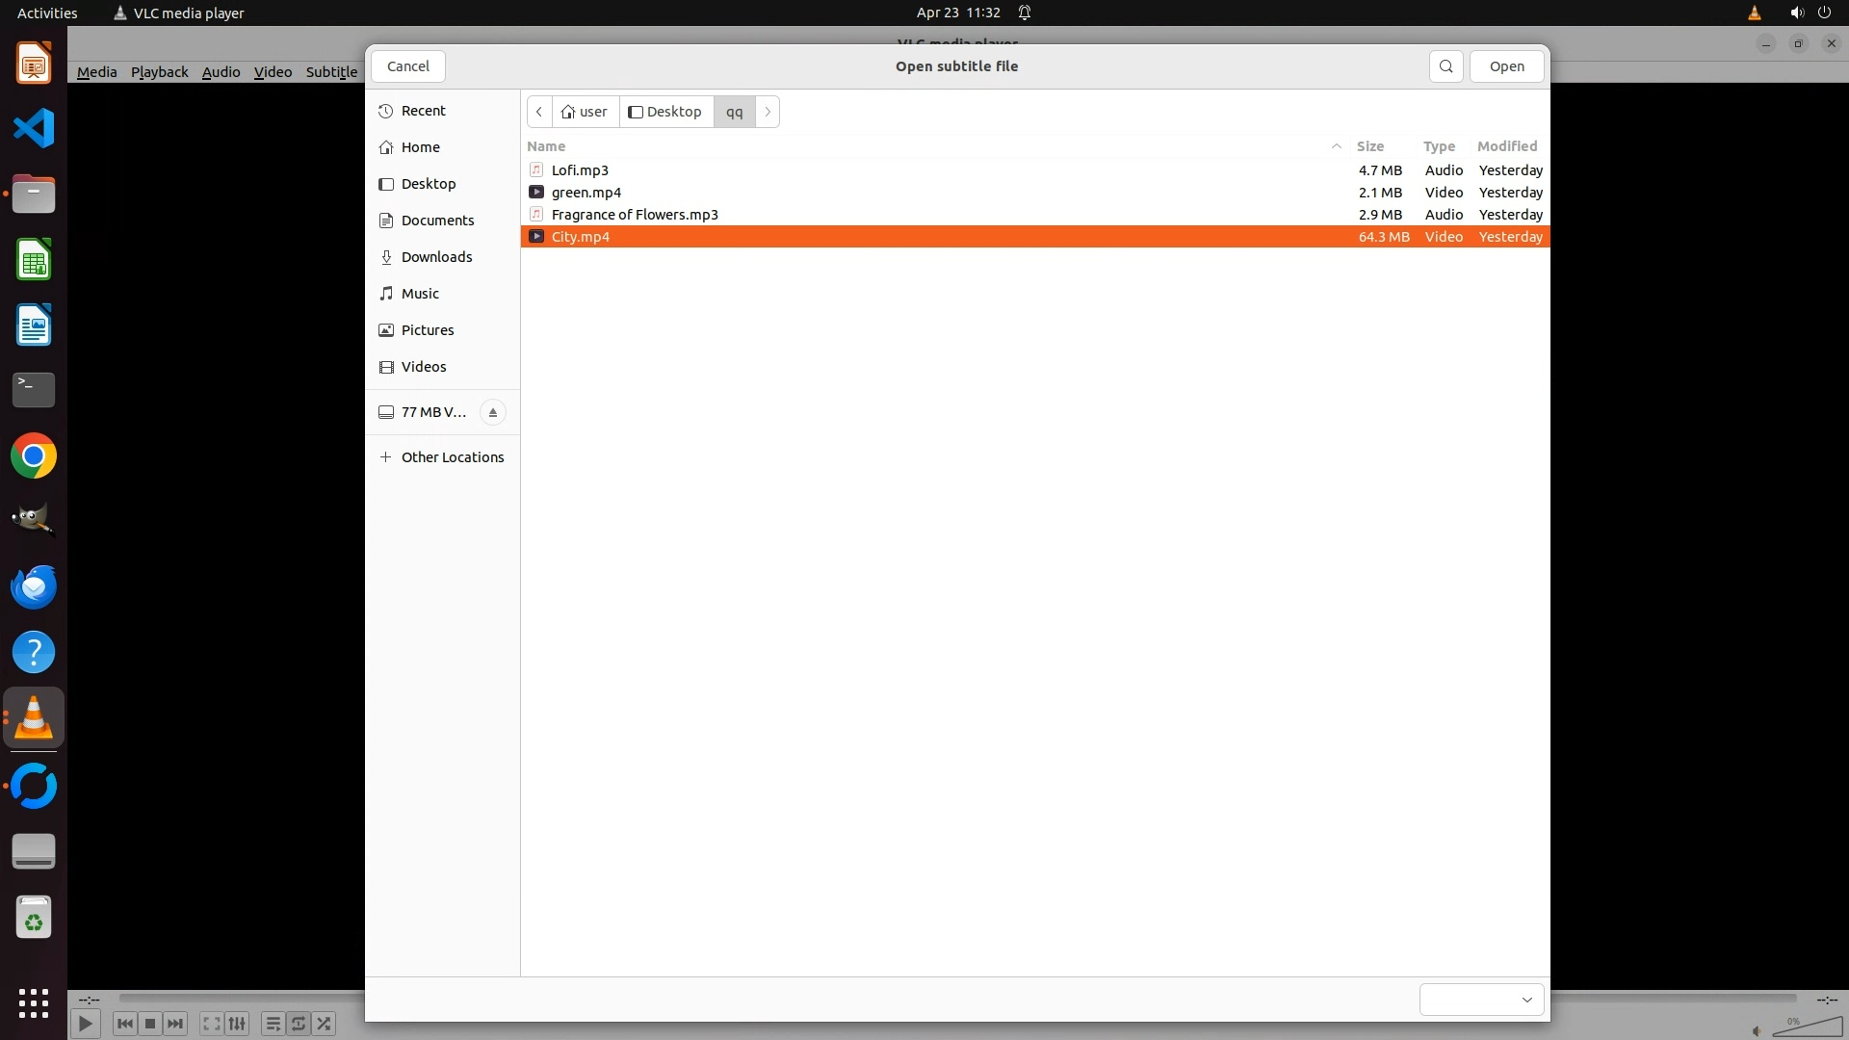Image resolution: width=1849 pixels, height=1040 pixels.
Task: Open the extended settings equalizer icon
Action: (x=237, y=1024)
